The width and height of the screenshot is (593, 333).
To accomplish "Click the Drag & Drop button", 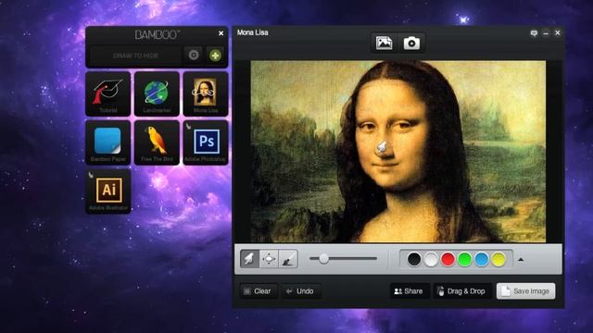I will click(462, 291).
